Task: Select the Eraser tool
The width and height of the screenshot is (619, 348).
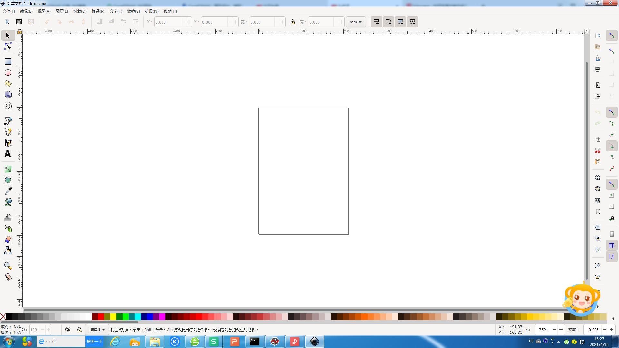Action: pyautogui.click(x=8, y=239)
